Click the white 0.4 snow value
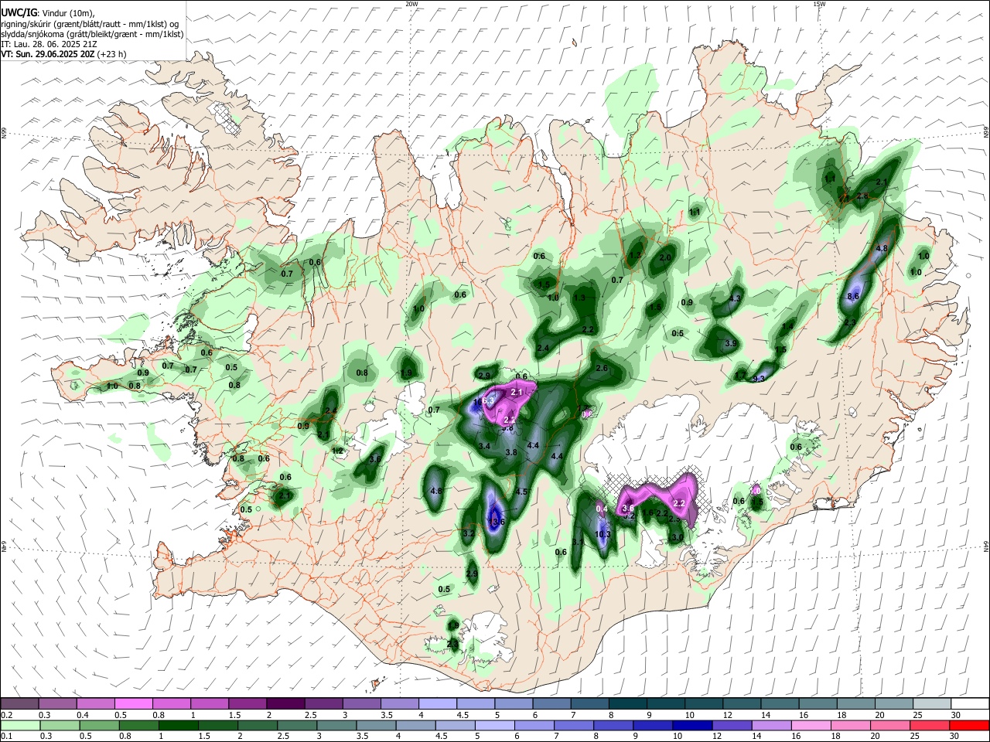The width and height of the screenshot is (990, 742). tap(603, 509)
